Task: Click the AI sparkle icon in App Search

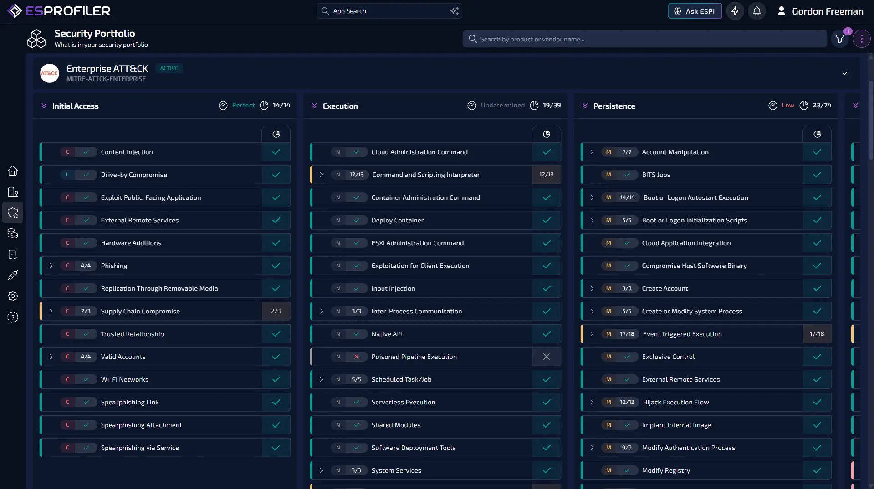Action: pos(454,11)
